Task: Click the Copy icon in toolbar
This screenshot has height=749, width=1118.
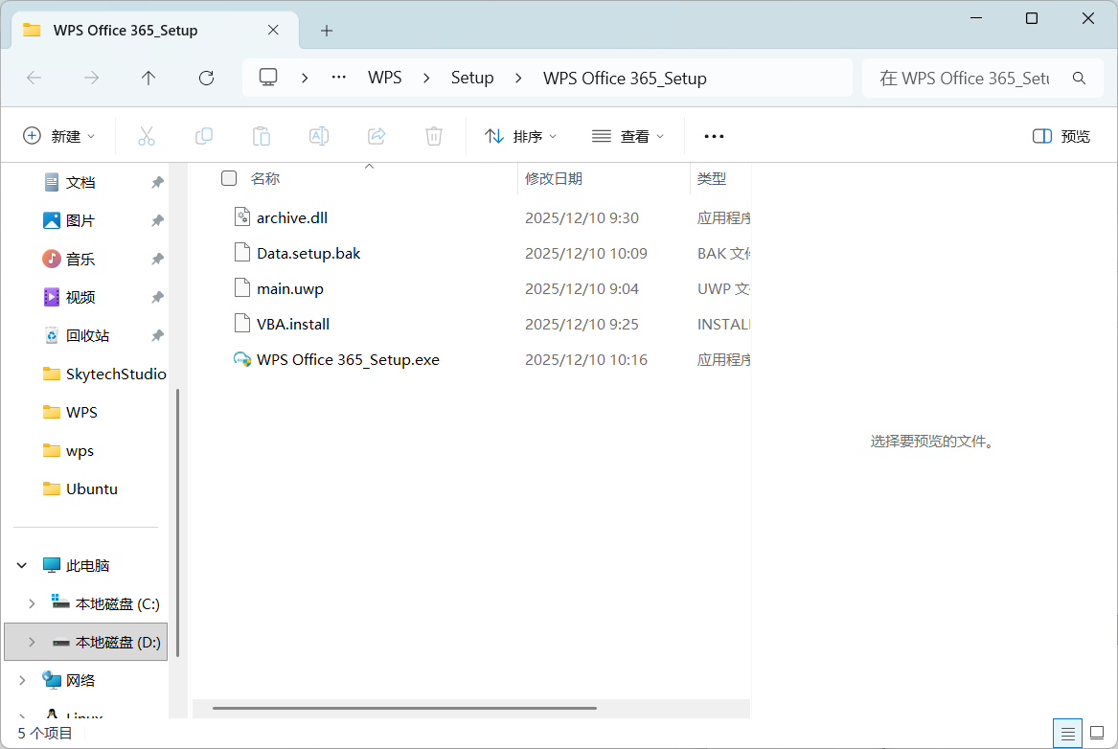Action: [x=204, y=136]
